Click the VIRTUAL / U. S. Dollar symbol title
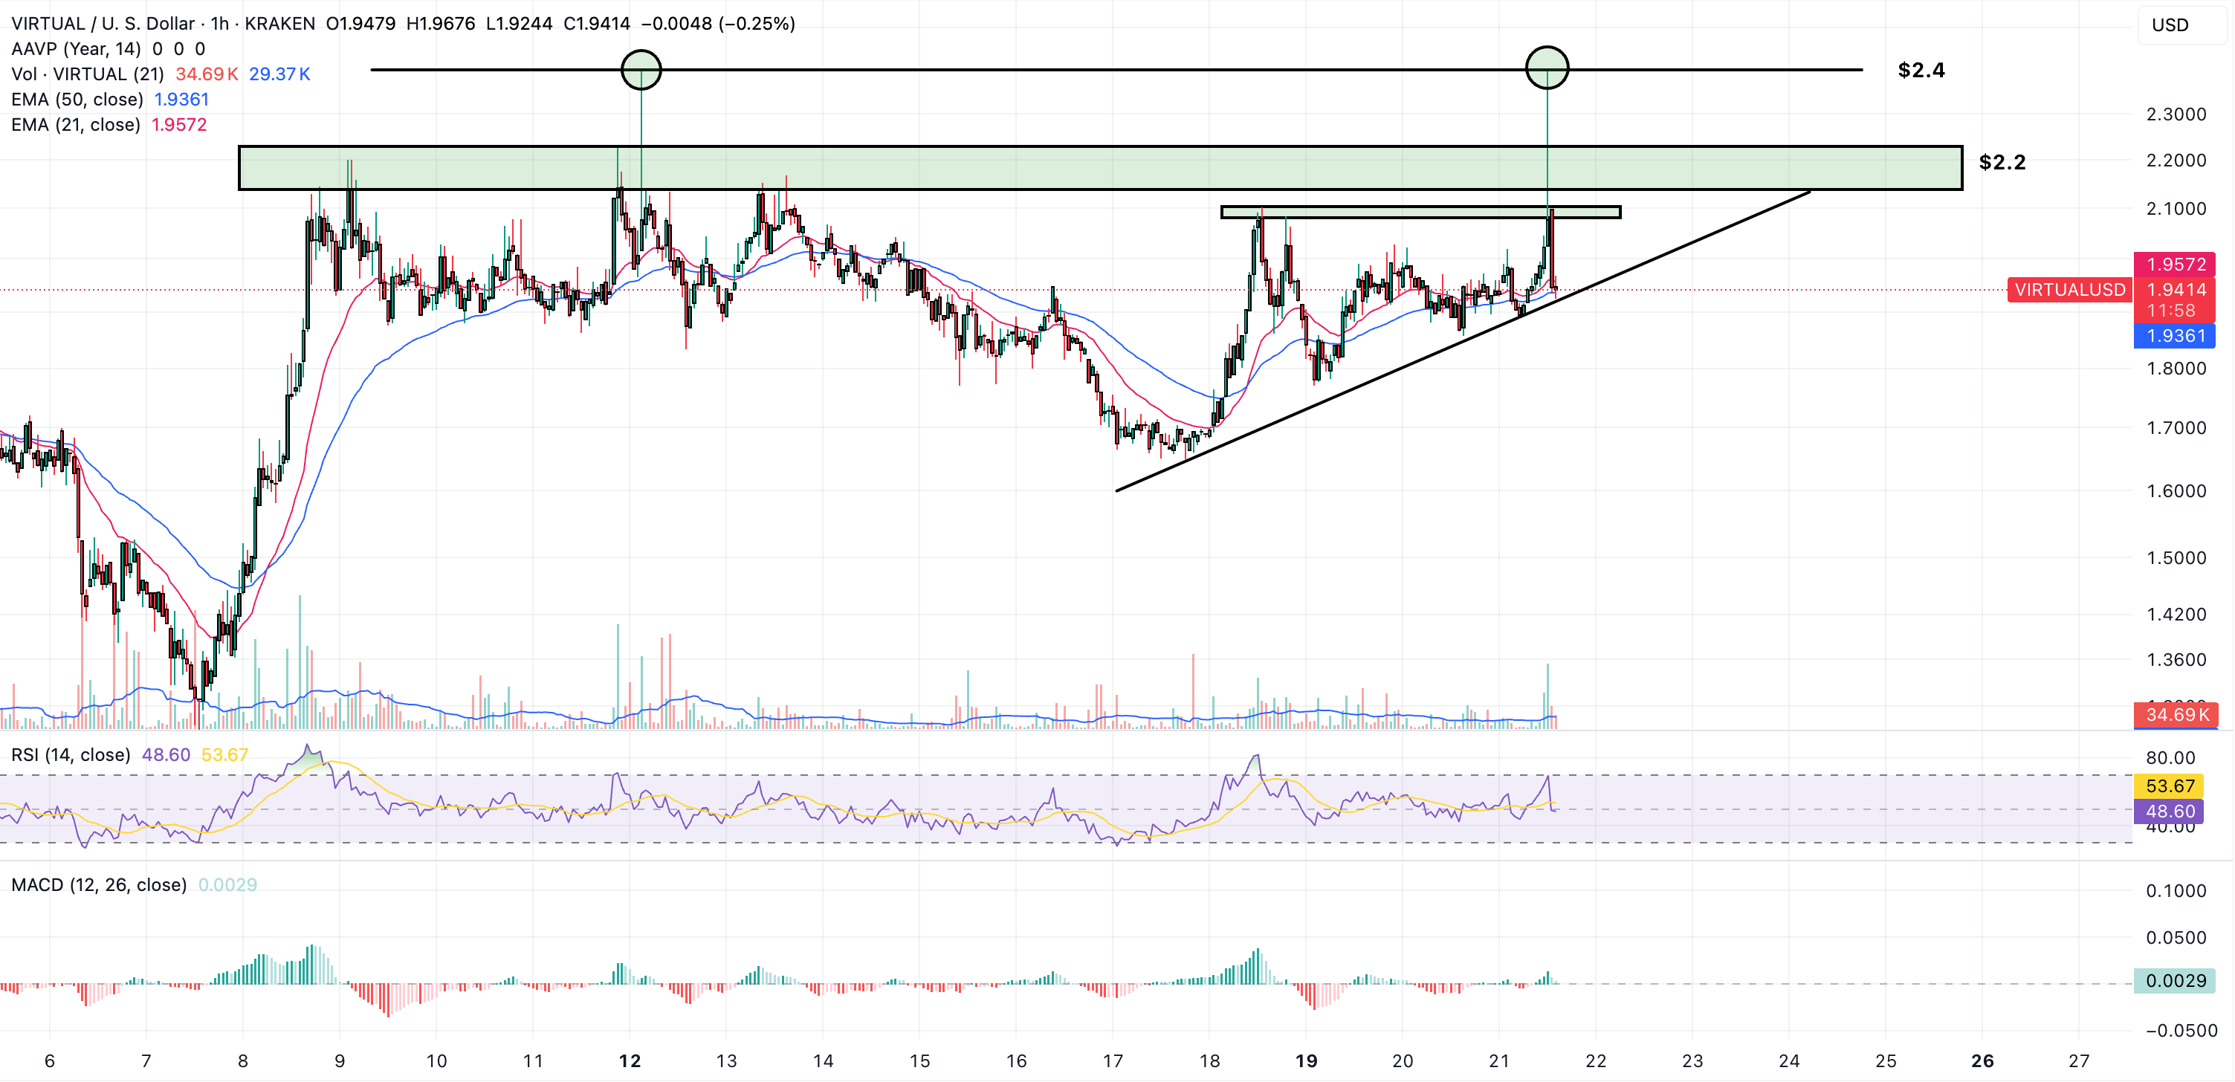This screenshot has height=1082, width=2235. (103, 24)
